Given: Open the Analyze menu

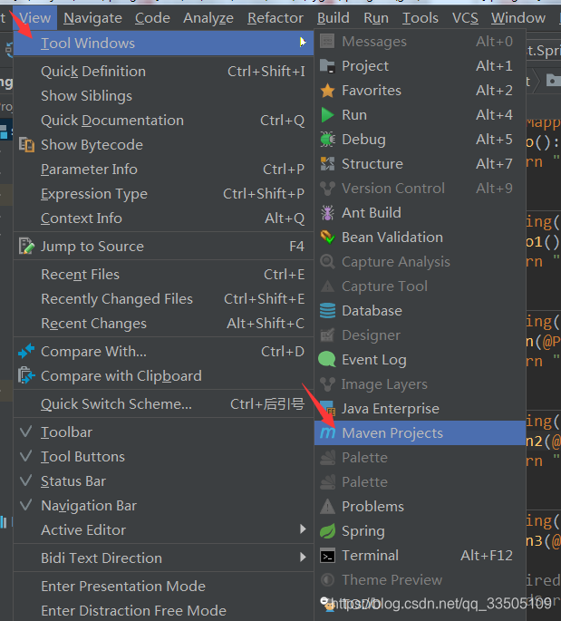Looking at the screenshot, I should click(x=208, y=18).
